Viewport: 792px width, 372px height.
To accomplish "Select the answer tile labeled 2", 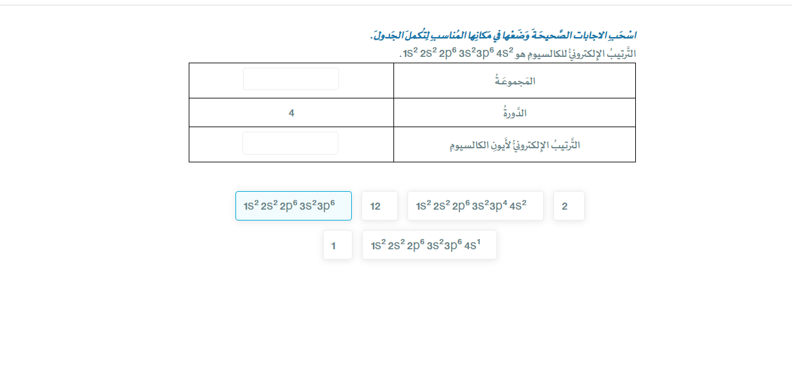I will [569, 206].
